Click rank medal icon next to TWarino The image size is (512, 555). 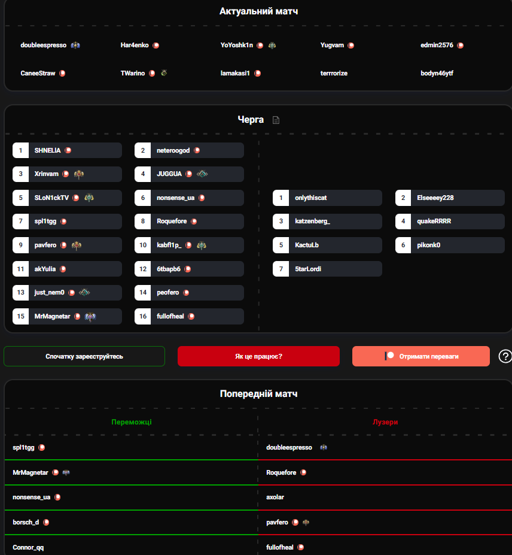[x=164, y=73]
